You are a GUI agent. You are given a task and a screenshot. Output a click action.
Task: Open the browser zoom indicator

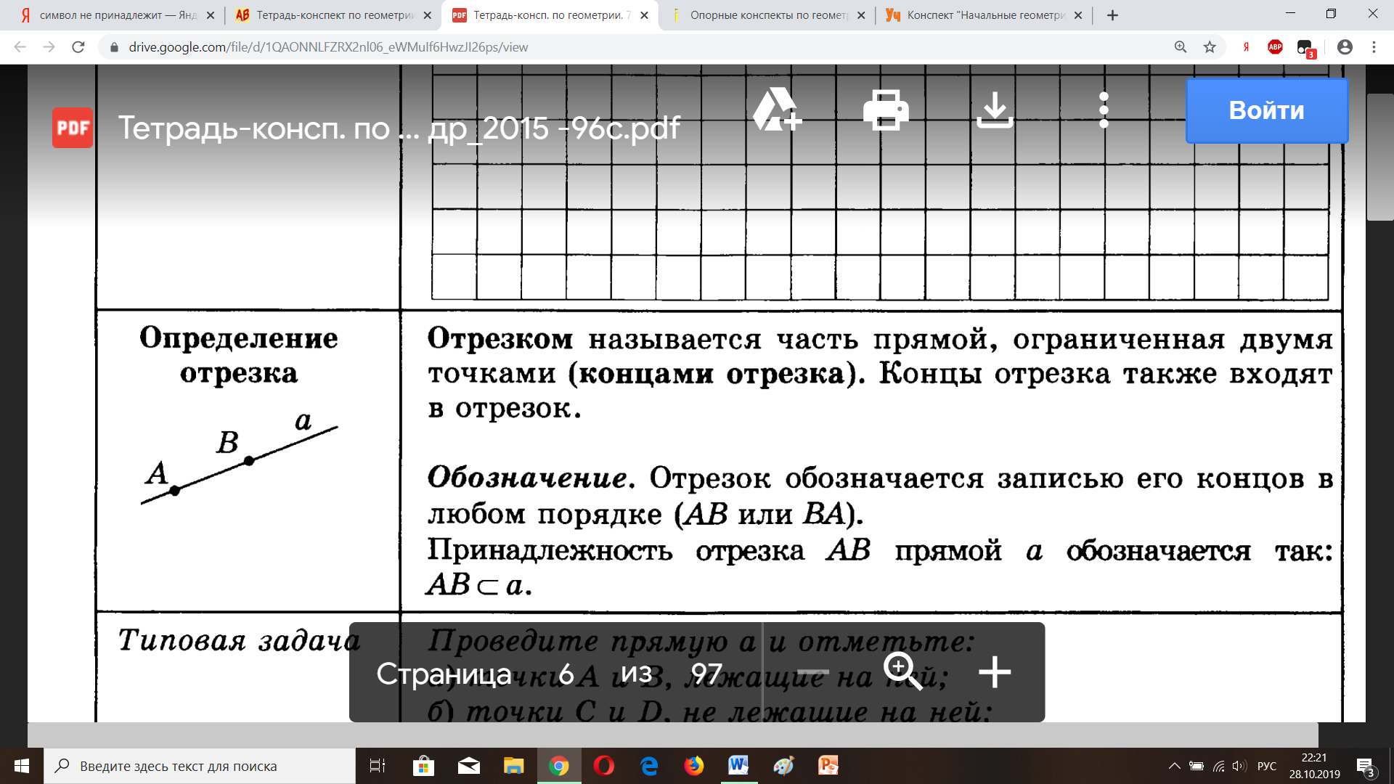click(x=1181, y=47)
